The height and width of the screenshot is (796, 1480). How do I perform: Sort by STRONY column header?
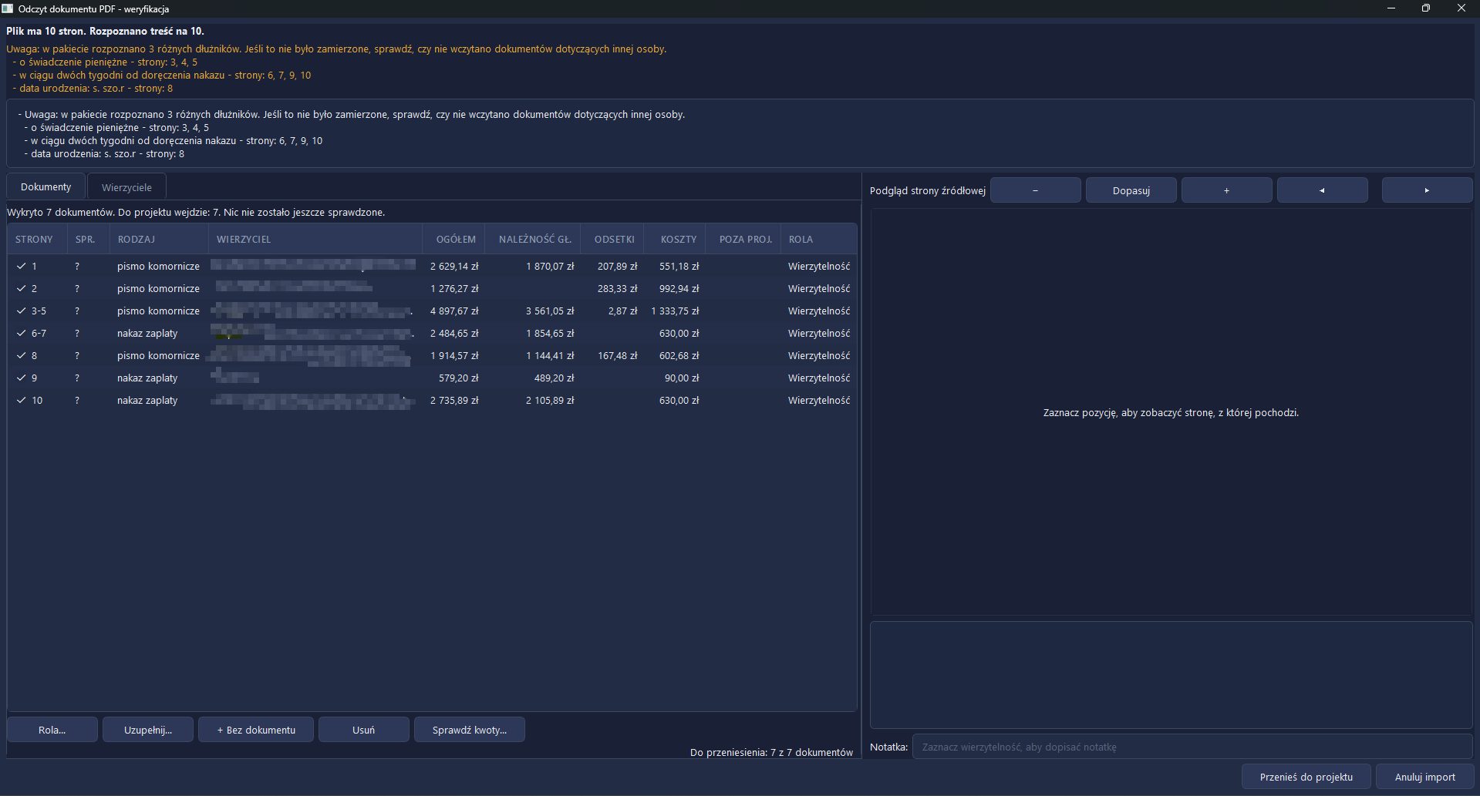(x=37, y=239)
